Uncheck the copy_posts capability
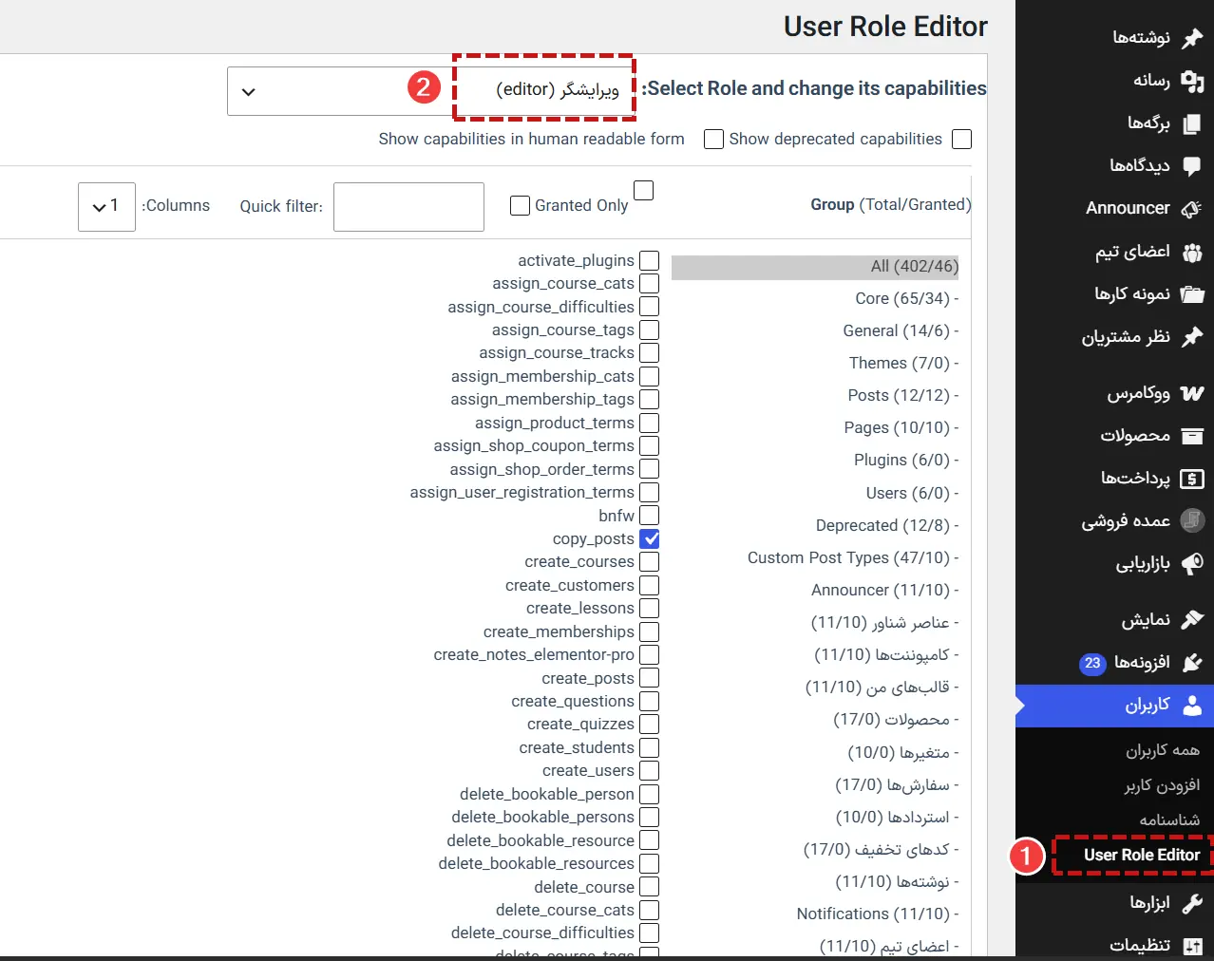The width and height of the screenshot is (1214, 961). [650, 538]
